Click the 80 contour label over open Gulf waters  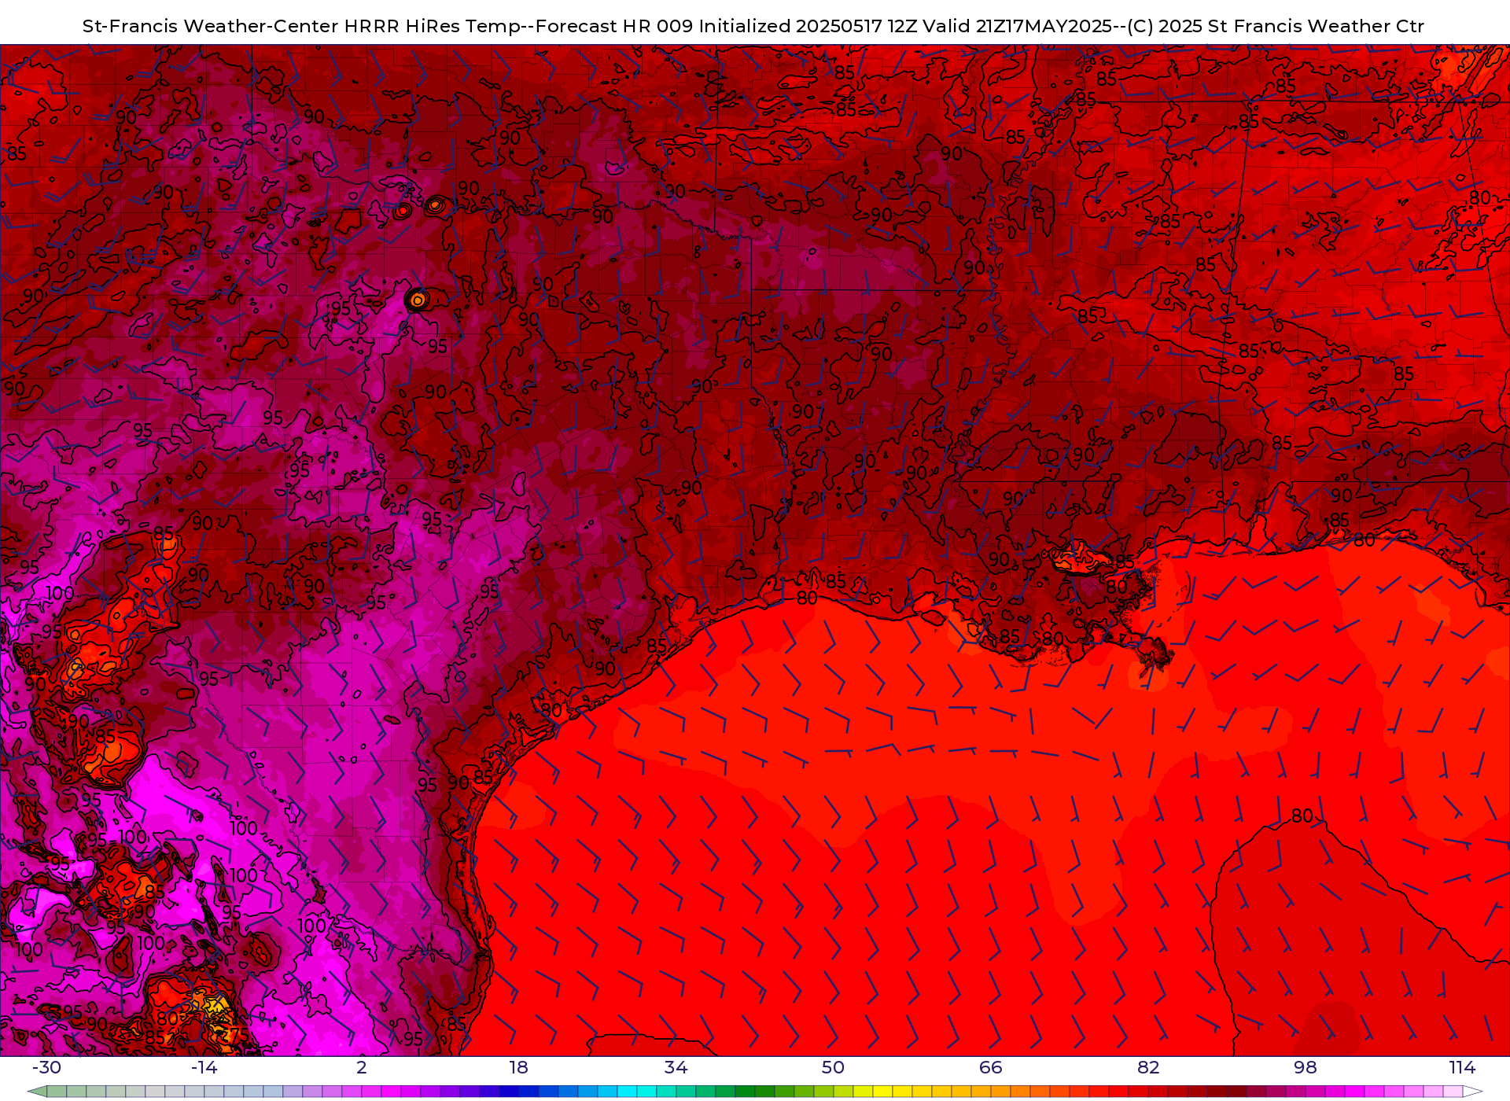point(1302,816)
